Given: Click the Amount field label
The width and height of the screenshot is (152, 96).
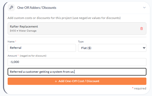Looking at the screenshot, I should [x=12, y=56].
